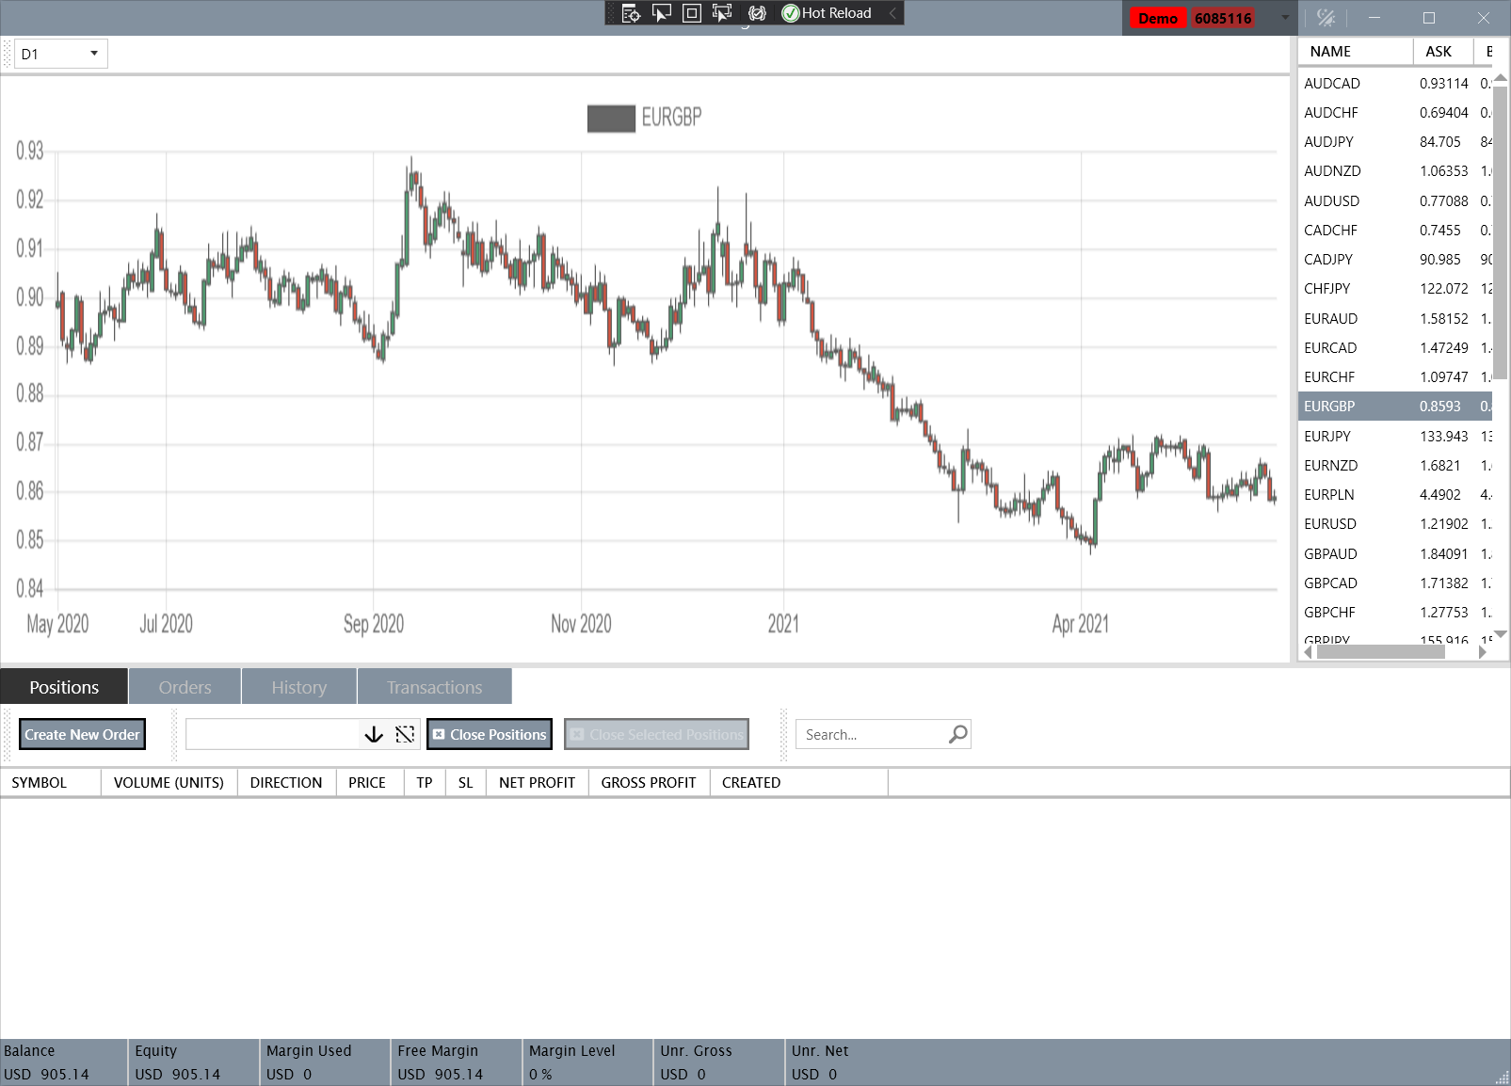Image resolution: width=1511 pixels, height=1086 pixels.
Task: Activate the Select Element cursor tool
Action: click(x=662, y=13)
